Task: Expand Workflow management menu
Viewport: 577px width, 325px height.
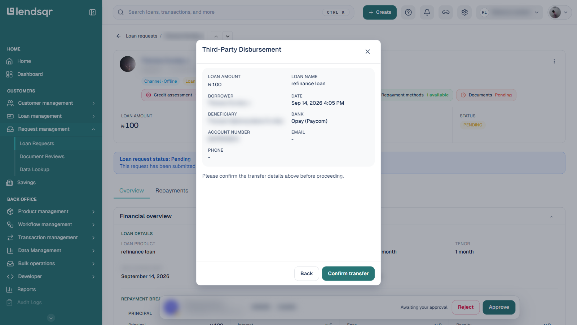Action: coord(51,225)
